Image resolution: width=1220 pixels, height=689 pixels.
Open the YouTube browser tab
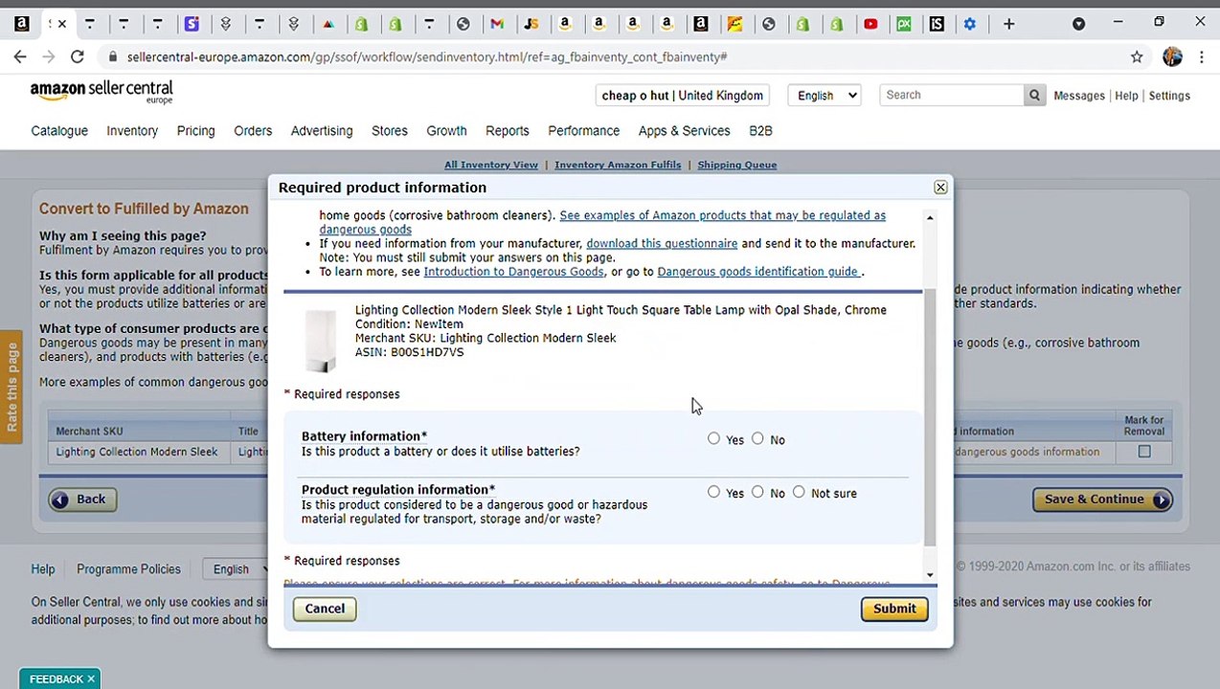[870, 24]
